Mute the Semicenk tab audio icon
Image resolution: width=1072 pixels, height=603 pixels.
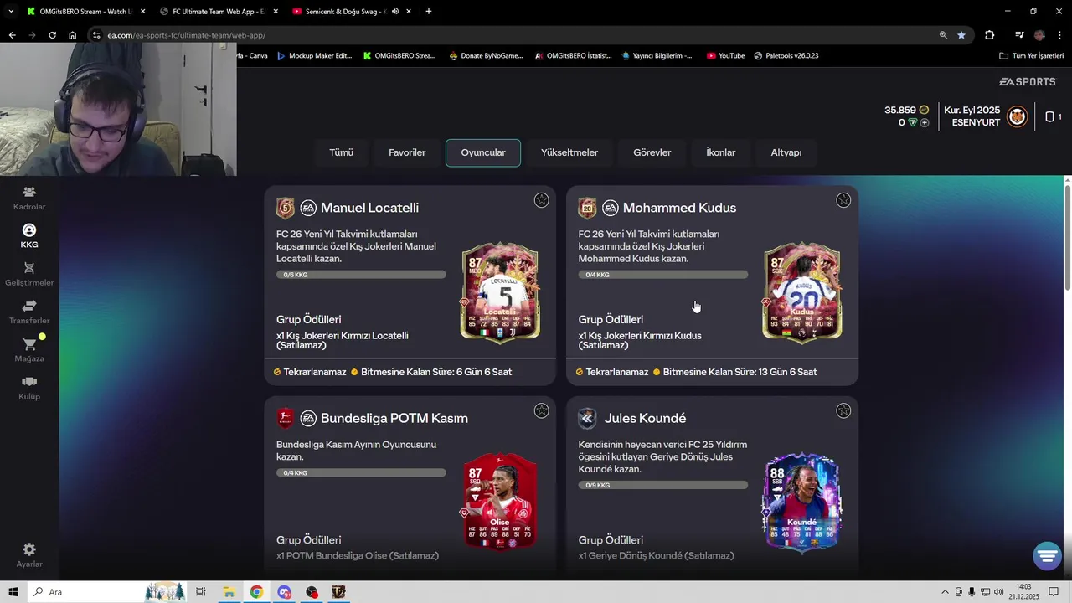click(395, 12)
